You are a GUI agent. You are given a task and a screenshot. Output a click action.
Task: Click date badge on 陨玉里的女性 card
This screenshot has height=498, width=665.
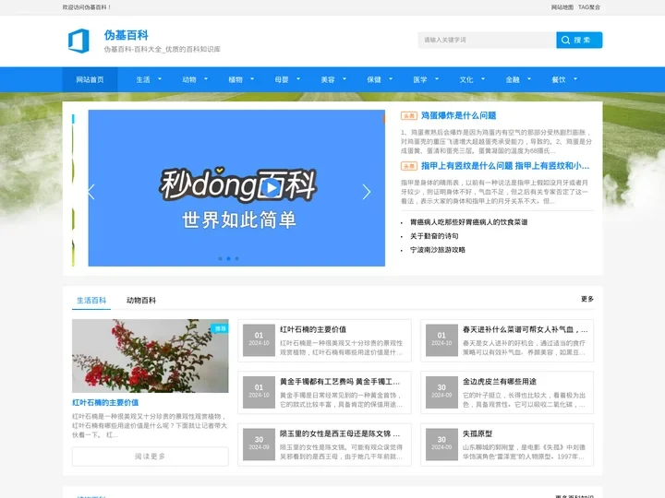pos(260,445)
